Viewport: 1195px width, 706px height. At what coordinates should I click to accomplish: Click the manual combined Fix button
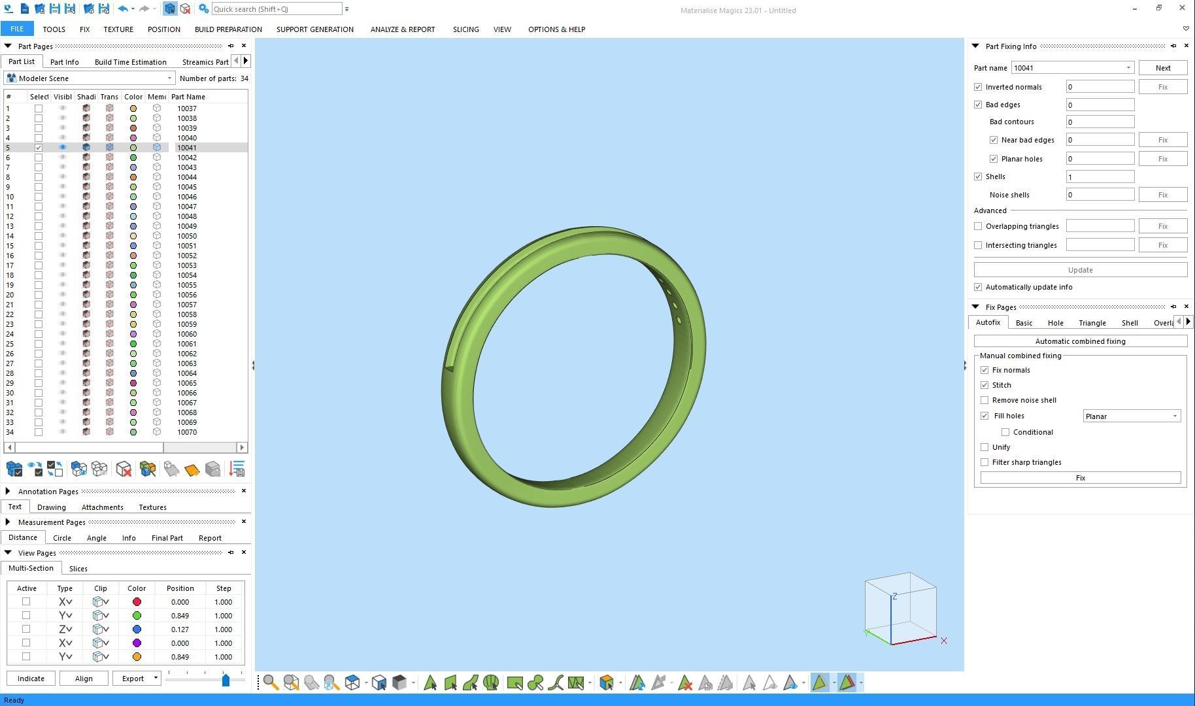point(1080,478)
